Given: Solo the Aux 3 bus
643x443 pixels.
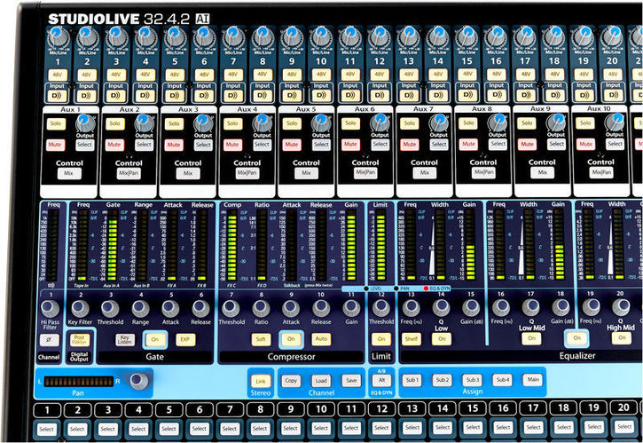Looking at the screenshot, I should 174,123.
